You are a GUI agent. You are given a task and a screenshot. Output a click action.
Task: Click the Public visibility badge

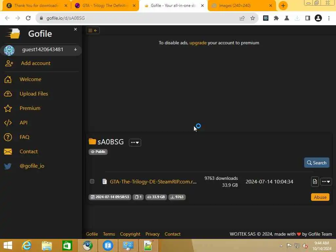click(98, 152)
